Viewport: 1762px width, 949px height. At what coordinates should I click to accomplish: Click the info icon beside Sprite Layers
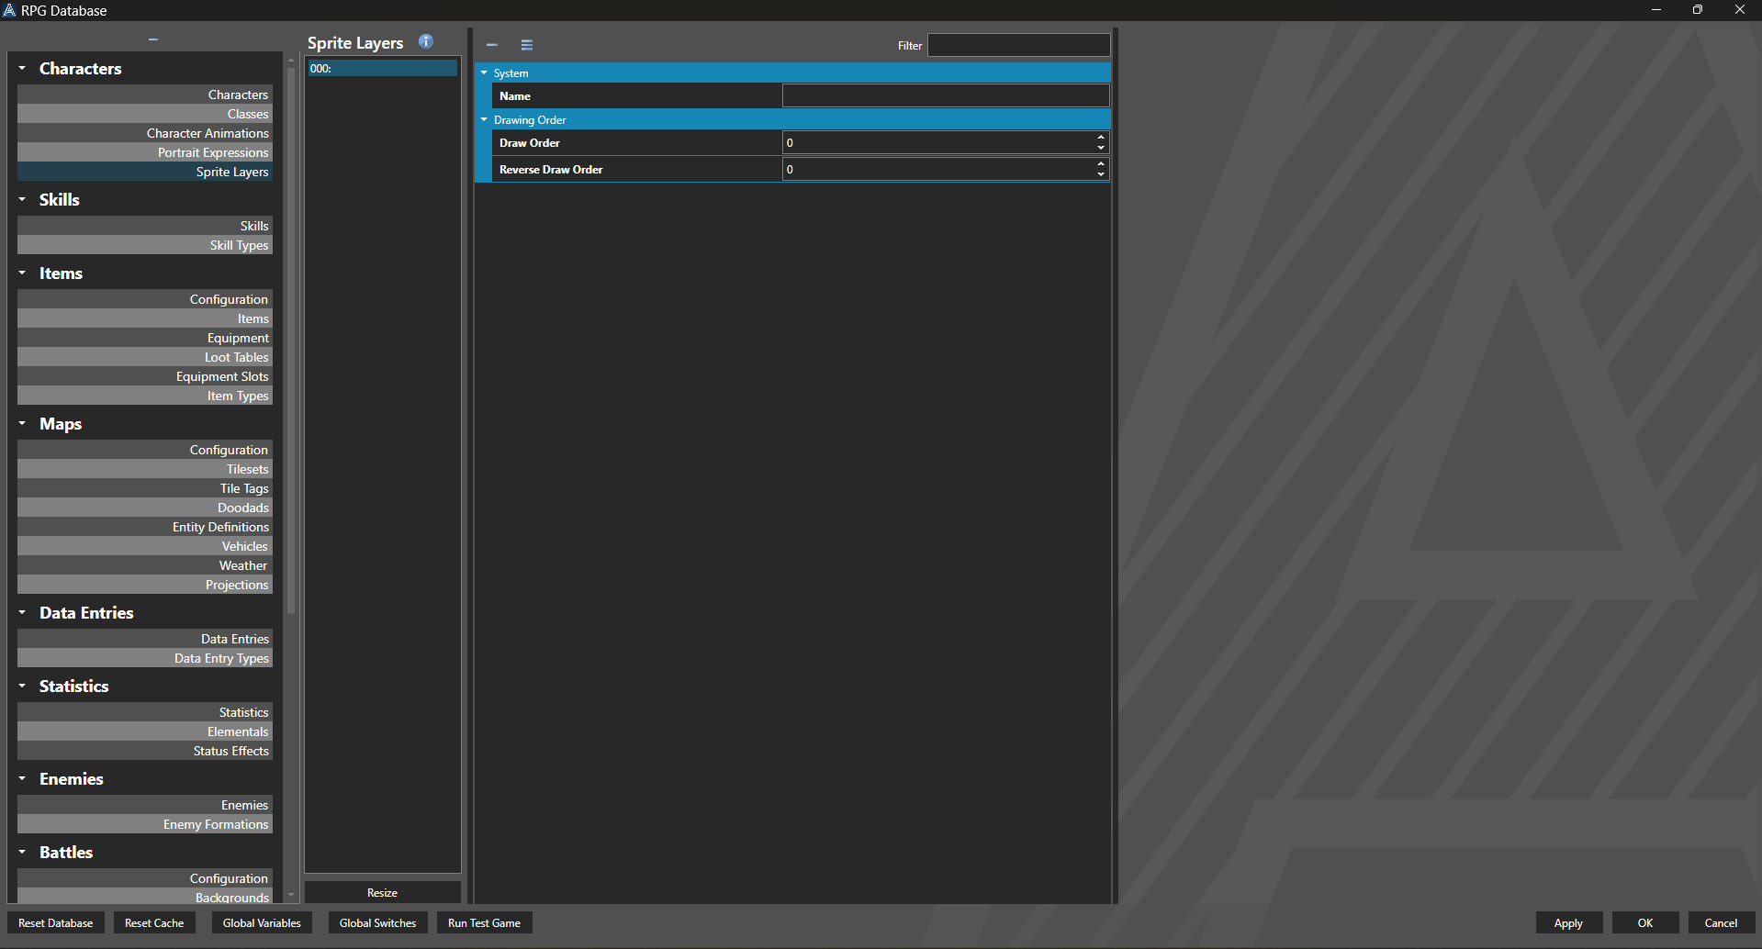pos(425,41)
